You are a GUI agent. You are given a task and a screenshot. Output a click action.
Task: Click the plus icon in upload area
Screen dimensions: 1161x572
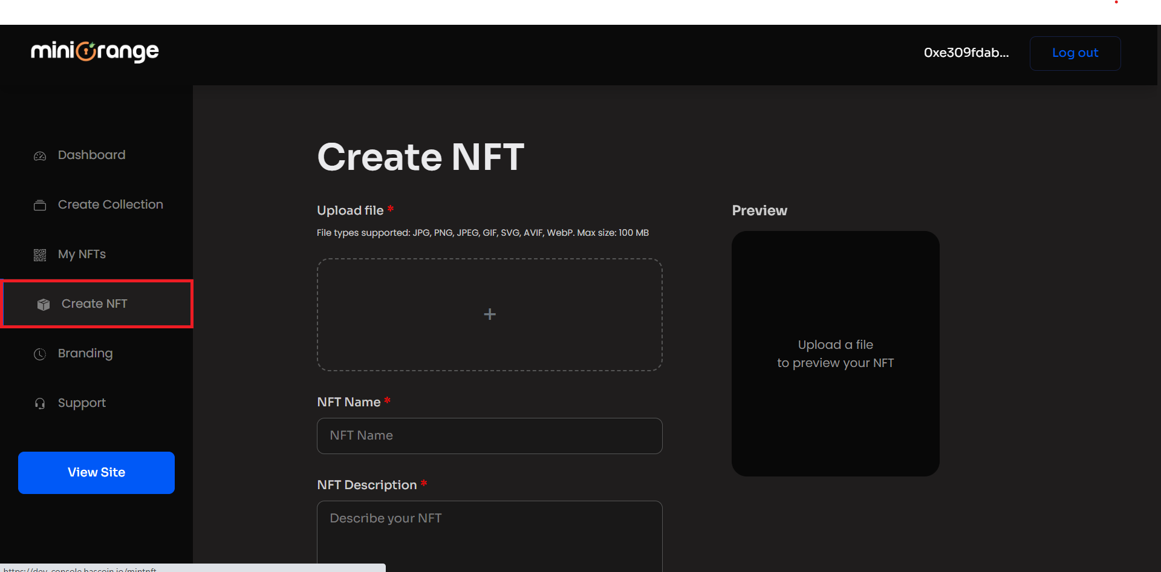(490, 314)
